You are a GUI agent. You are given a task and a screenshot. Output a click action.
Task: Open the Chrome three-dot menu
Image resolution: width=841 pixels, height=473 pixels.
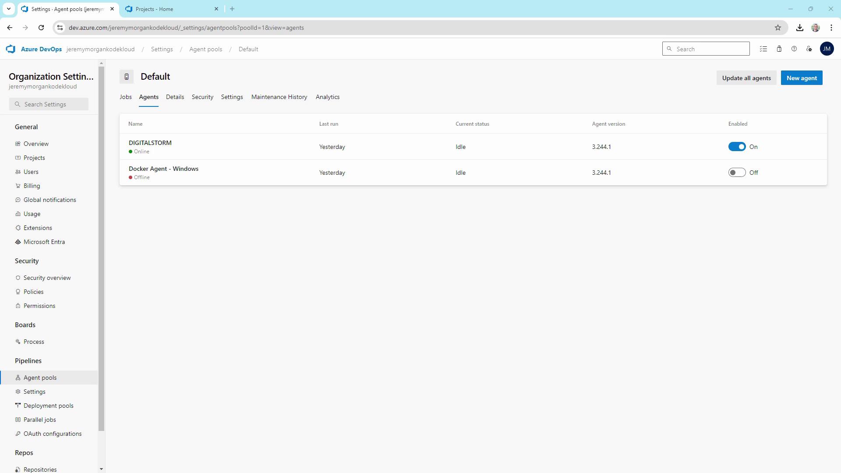831,28
